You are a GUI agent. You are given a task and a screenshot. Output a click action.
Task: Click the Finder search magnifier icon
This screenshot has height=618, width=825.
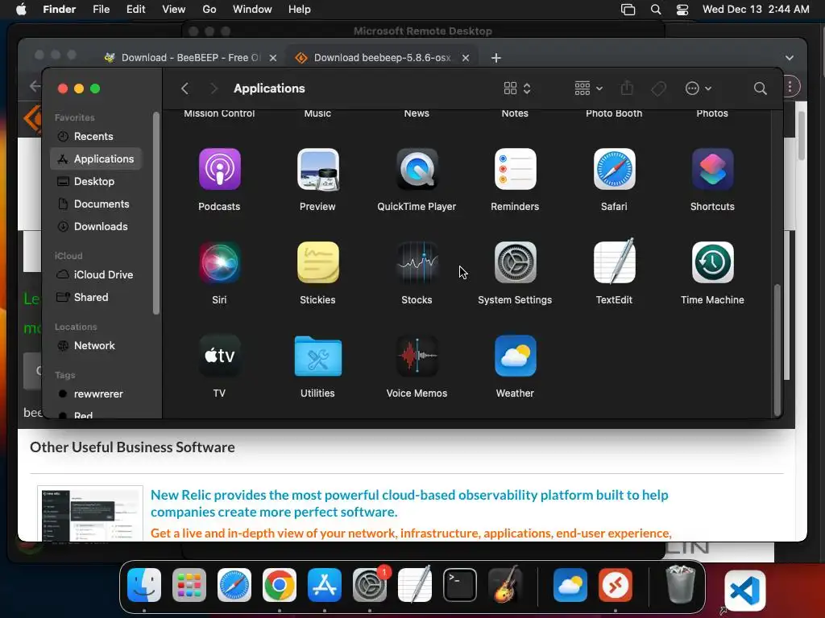760,89
